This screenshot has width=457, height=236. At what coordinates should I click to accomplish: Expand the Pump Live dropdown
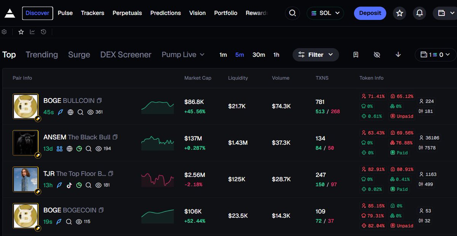pyautogui.click(x=183, y=55)
